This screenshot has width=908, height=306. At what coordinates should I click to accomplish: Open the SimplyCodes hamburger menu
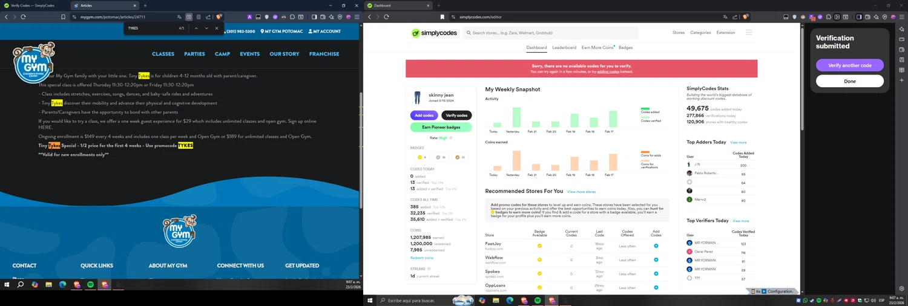tap(749, 33)
